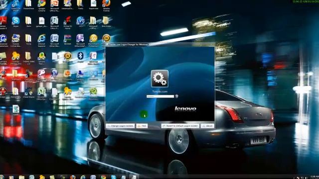This screenshot has width=319, height=179.
Task: Select the IVT desktop shortcut
Action: point(81,22)
